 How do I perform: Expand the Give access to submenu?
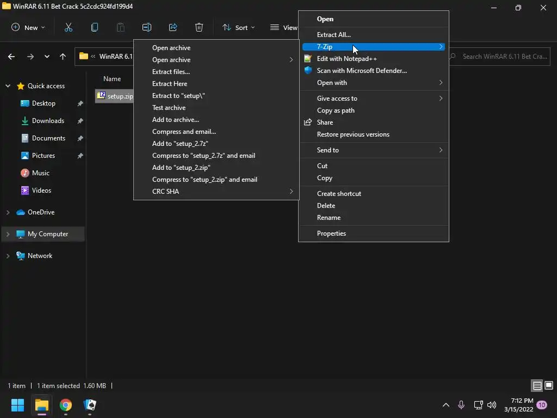pyautogui.click(x=373, y=99)
